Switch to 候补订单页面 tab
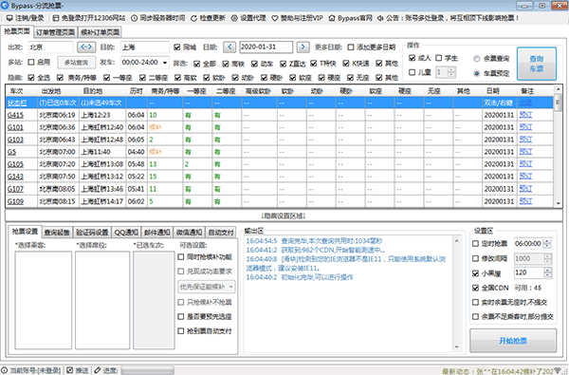Viewport: 569px width, 375px height. tap(100, 32)
